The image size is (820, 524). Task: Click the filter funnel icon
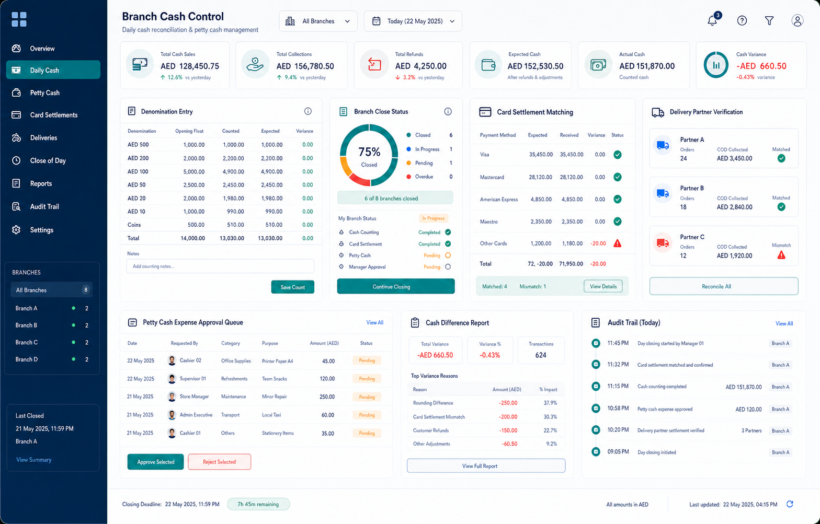(769, 20)
